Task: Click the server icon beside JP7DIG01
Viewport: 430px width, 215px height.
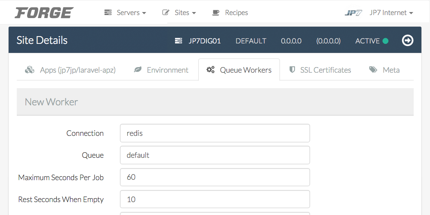Action: [178, 41]
